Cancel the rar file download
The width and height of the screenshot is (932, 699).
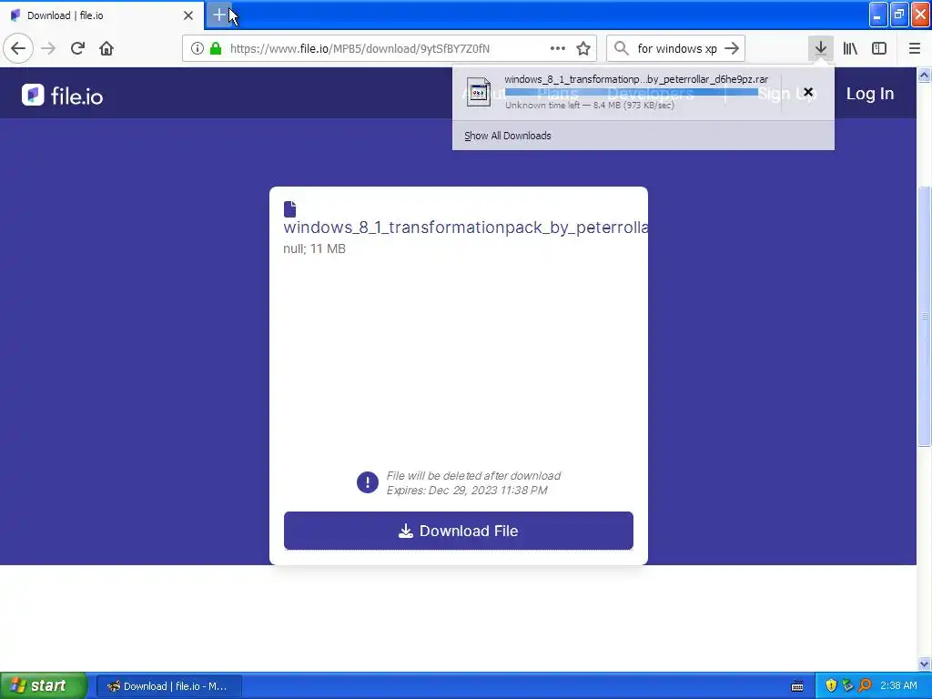(808, 92)
